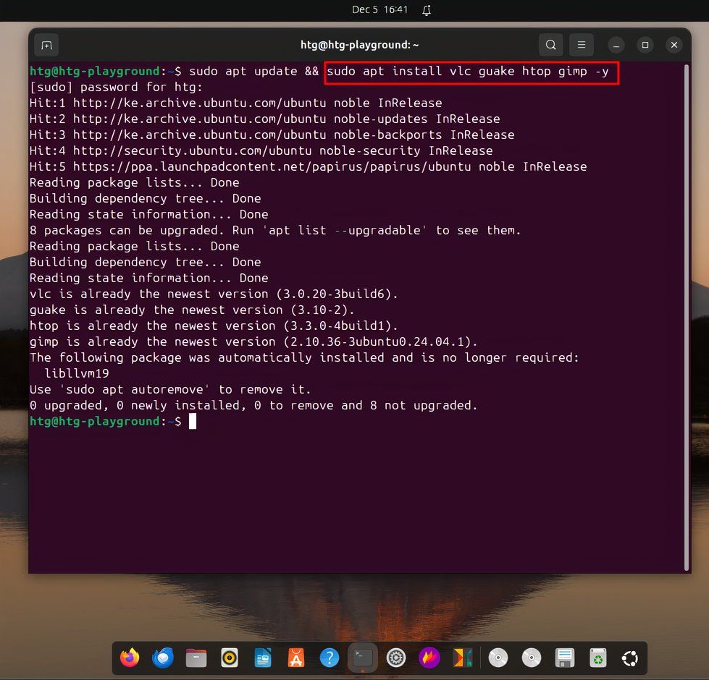Image resolution: width=709 pixels, height=680 pixels.
Task: Click the notification bell in the top bar
Action: click(x=425, y=10)
